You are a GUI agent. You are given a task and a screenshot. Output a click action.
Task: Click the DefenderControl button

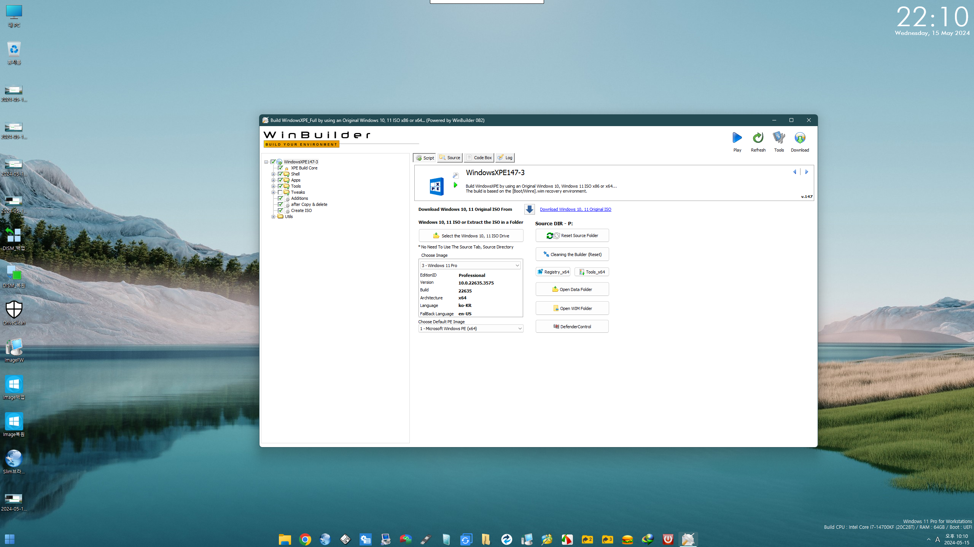click(x=572, y=327)
